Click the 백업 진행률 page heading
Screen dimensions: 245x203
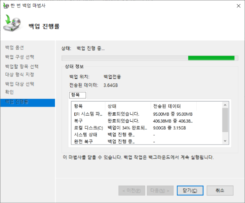44,26
